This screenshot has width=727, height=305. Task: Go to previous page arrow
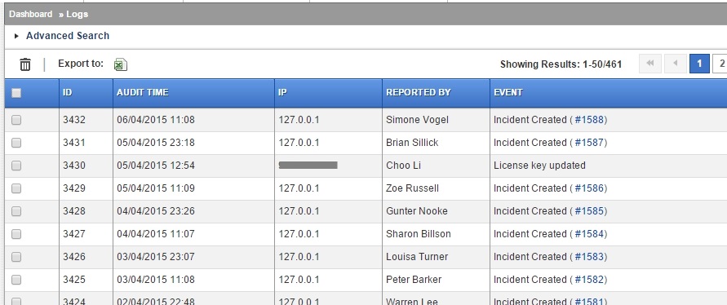676,64
